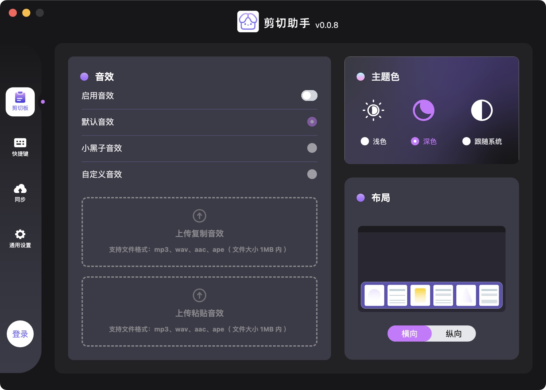Open 通用设置 gear icon

click(20, 238)
